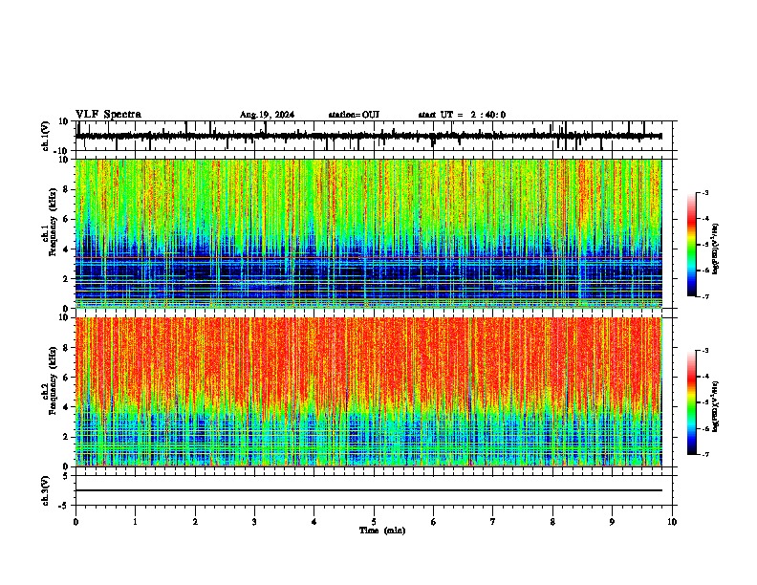Click the flat ch.3 voltage line

369,490
